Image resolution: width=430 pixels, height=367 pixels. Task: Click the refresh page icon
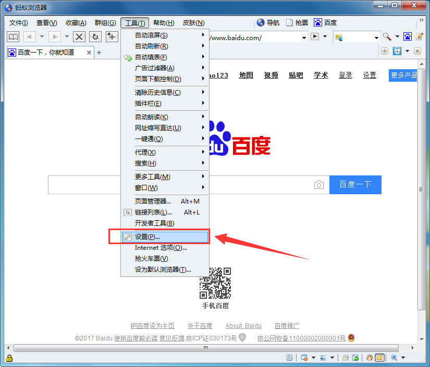[95, 36]
